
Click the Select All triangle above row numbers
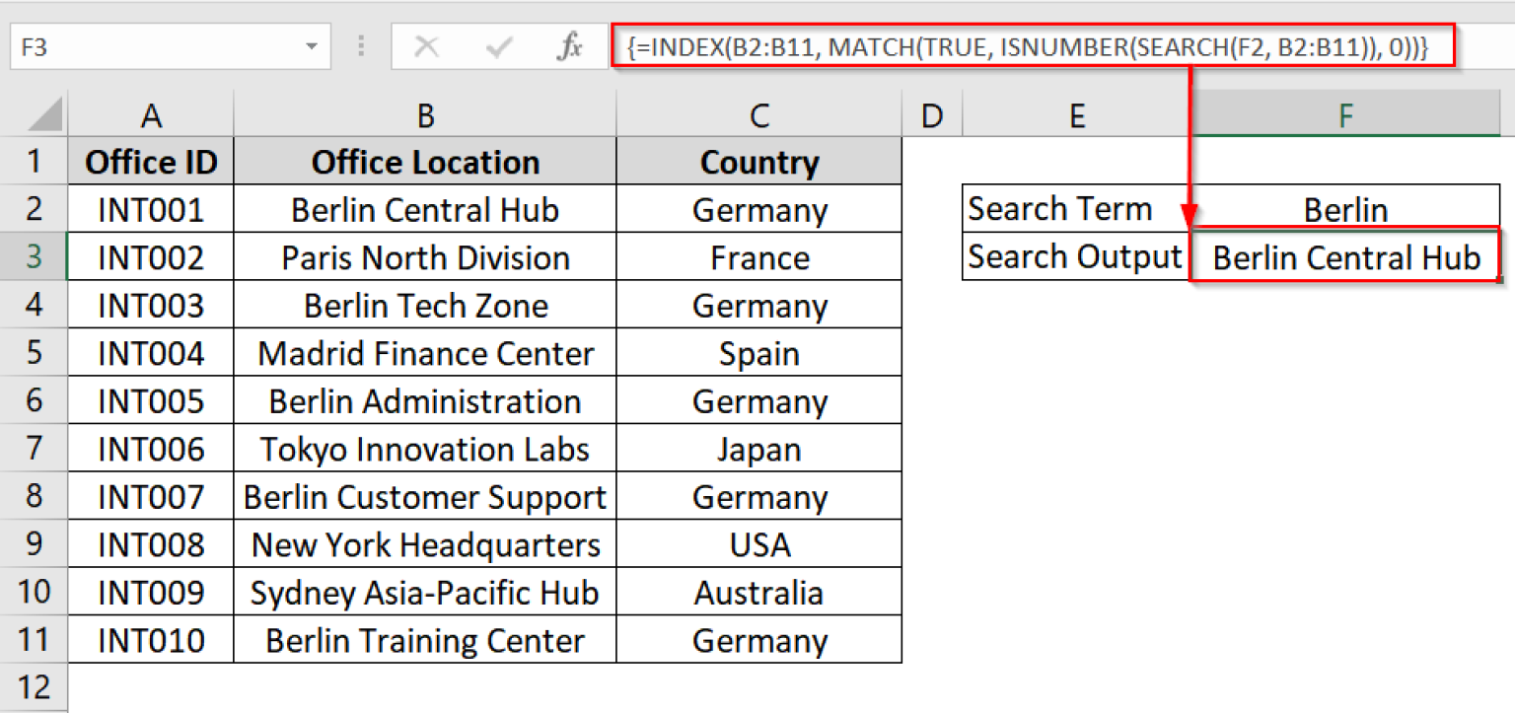coord(35,114)
